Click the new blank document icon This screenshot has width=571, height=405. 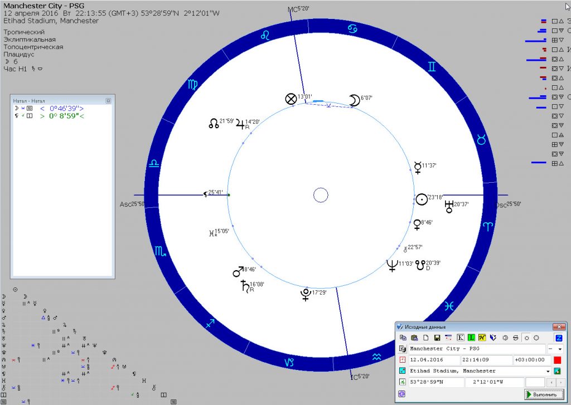pyautogui.click(x=425, y=338)
